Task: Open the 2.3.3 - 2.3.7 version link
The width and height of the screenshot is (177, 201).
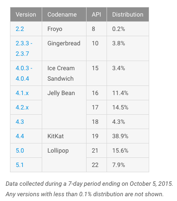Action: 24,48
